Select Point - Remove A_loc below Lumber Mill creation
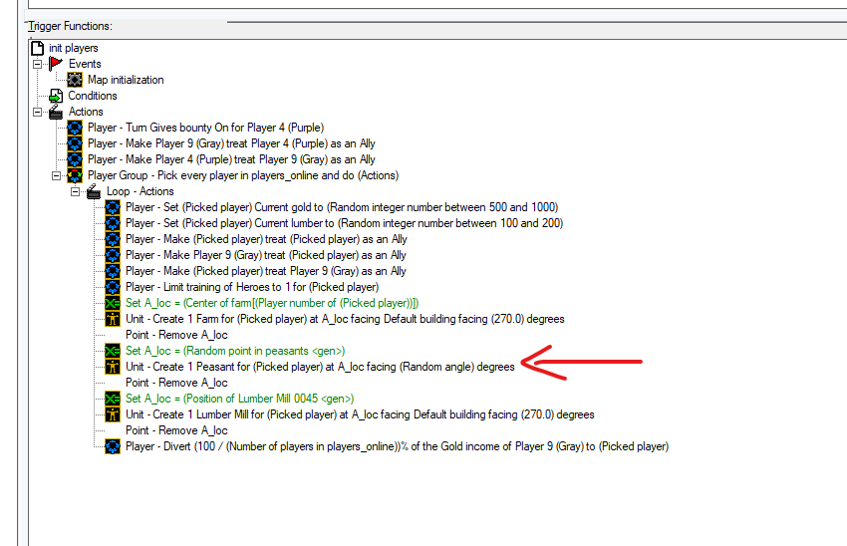This screenshot has height=546, width=847. coord(176,430)
